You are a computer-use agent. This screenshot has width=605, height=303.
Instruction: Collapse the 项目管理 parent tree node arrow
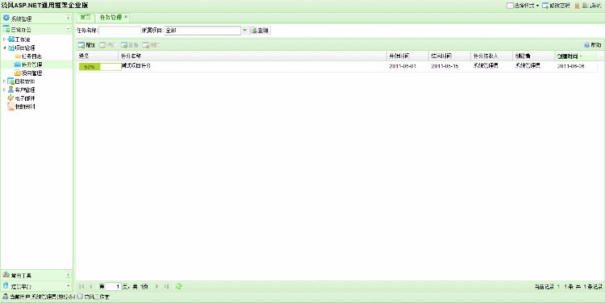pos(4,48)
